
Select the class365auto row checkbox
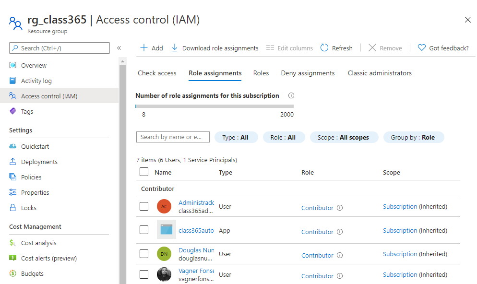click(144, 230)
